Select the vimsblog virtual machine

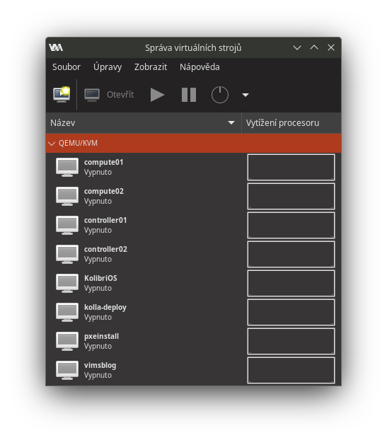[194, 370]
